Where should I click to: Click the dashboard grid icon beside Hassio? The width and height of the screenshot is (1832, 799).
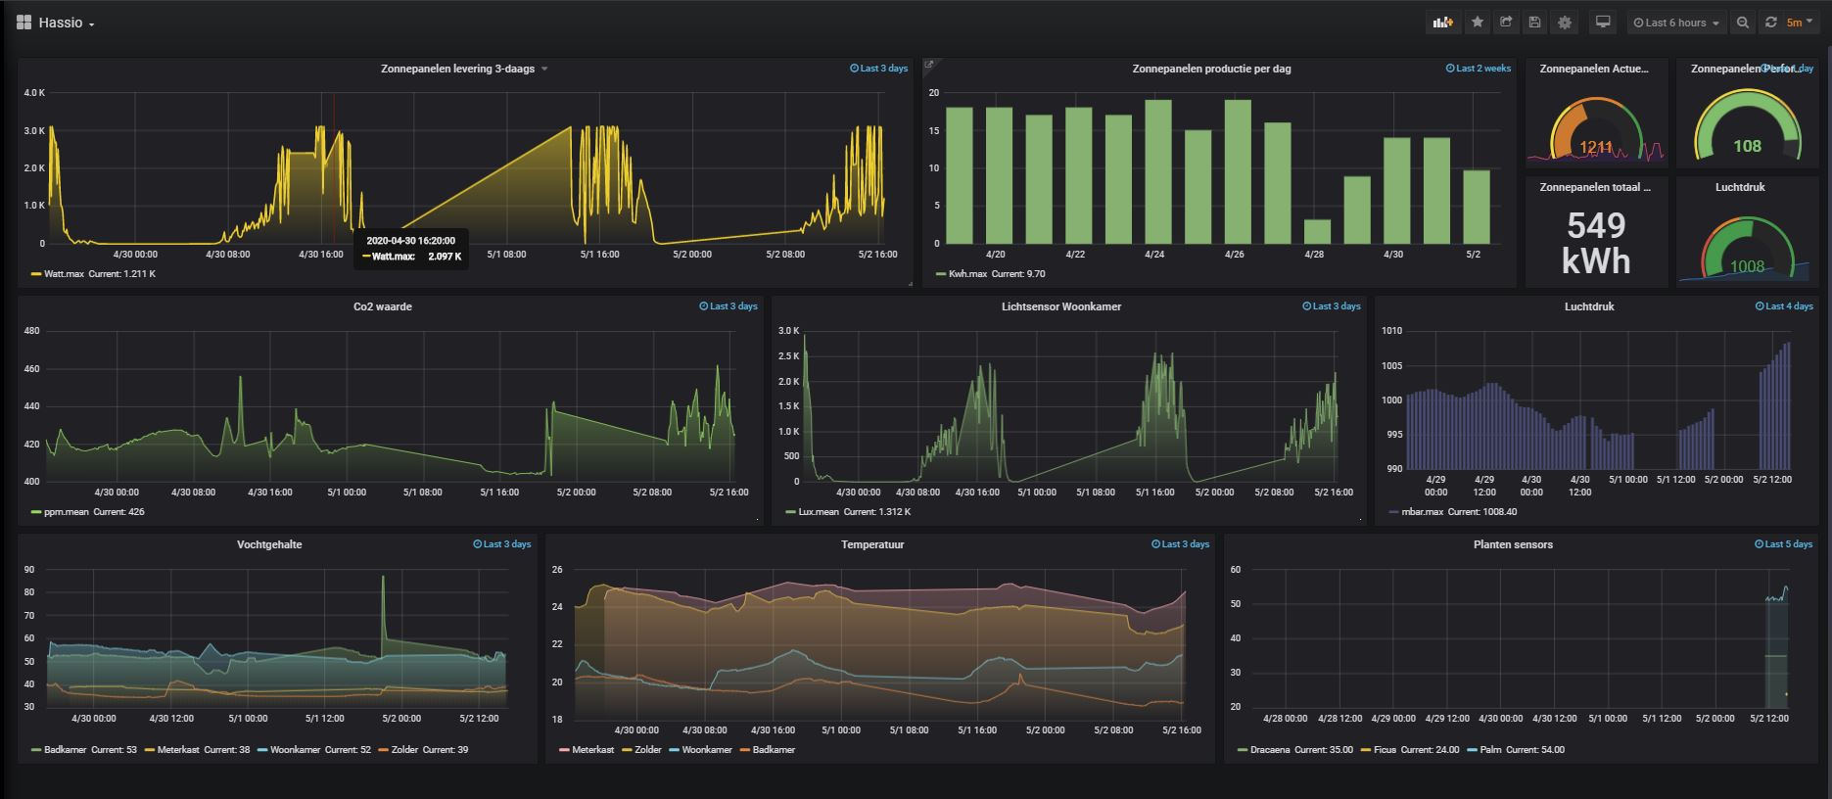[x=24, y=23]
